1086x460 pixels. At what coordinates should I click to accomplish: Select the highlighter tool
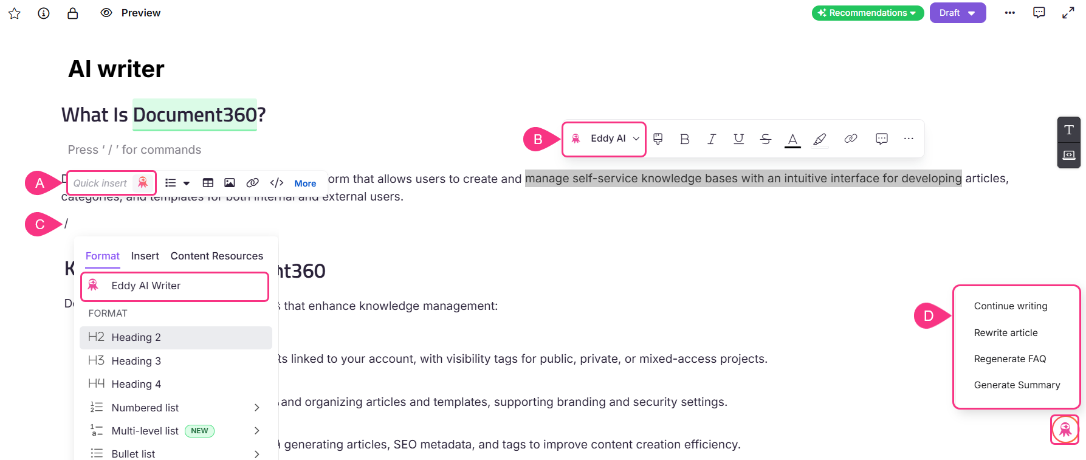[820, 139]
